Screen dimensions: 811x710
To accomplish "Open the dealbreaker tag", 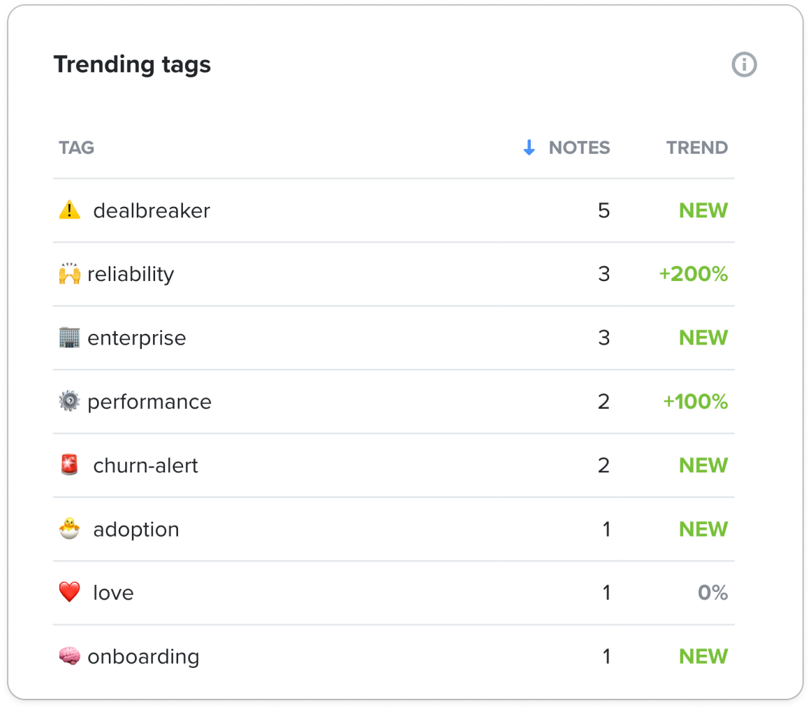I will click(x=152, y=210).
